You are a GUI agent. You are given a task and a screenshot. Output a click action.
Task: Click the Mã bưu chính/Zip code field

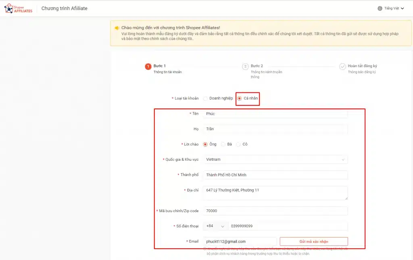[x=275, y=211]
